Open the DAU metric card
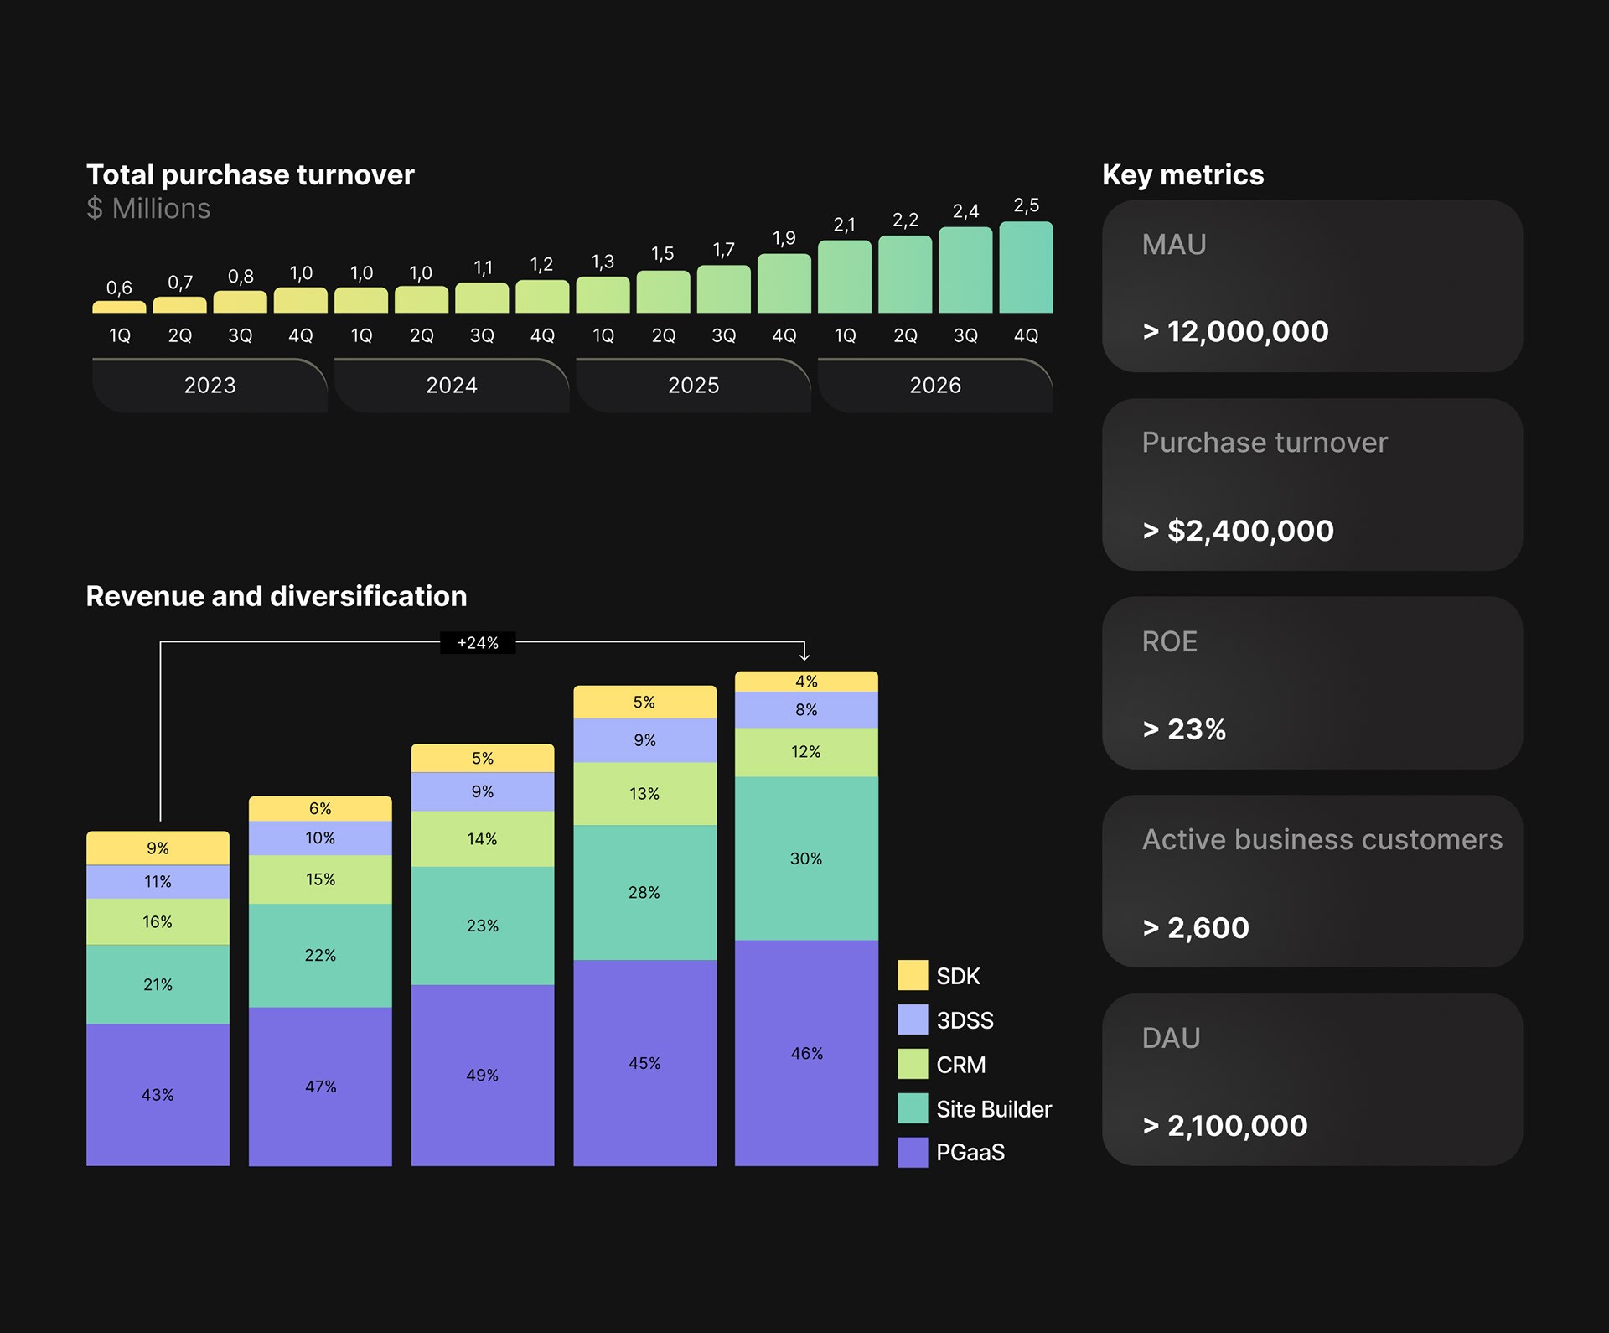The height and width of the screenshot is (1333, 1609). (x=1312, y=1080)
